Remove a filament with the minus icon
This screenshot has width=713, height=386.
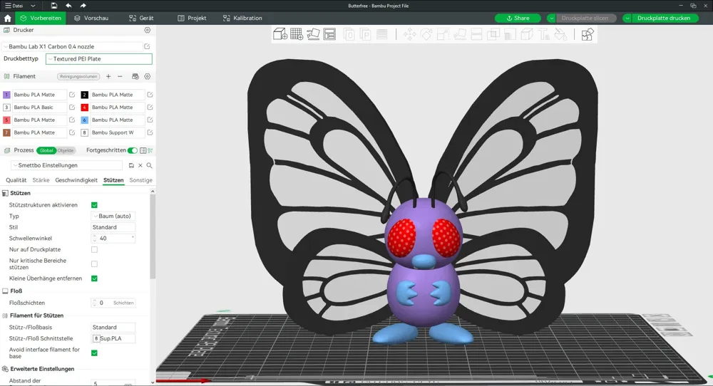pos(120,76)
